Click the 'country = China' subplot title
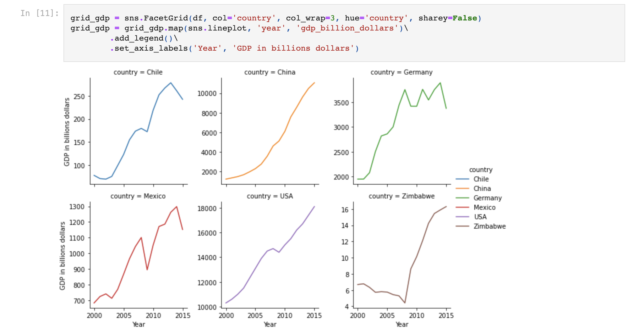 (x=270, y=72)
